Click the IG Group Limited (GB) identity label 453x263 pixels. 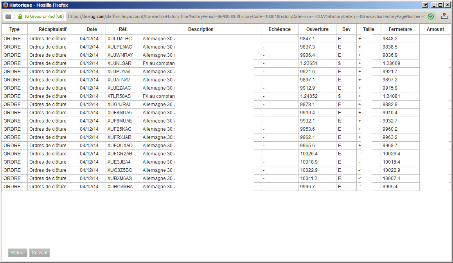[x=44, y=16]
